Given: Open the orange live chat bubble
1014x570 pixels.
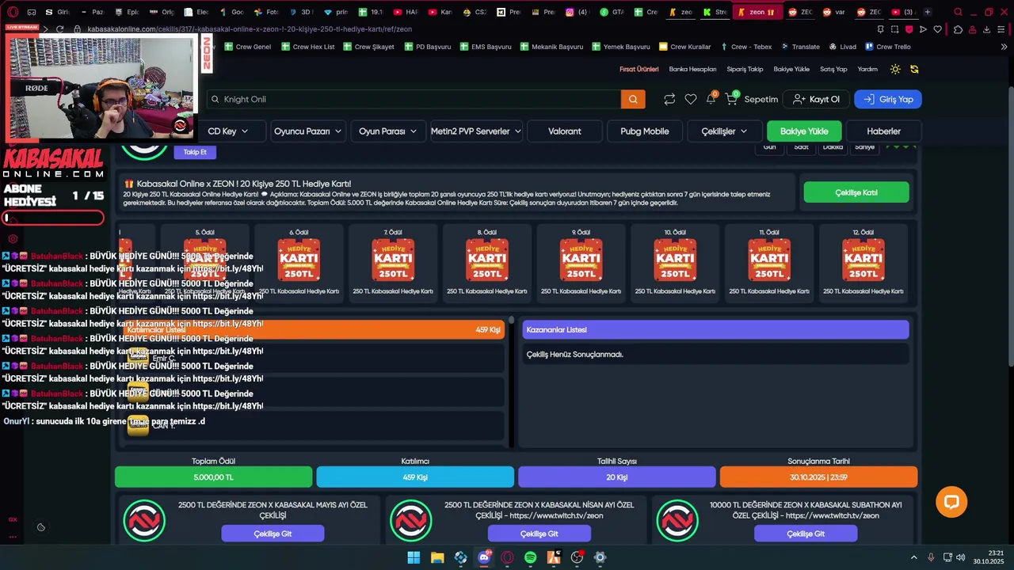Looking at the screenshot, I should pos(951,502).
